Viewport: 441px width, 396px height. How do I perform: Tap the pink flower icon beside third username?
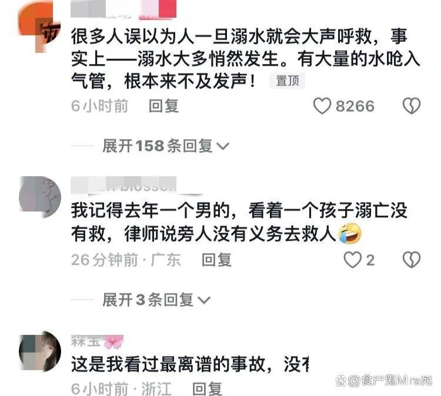113,342
